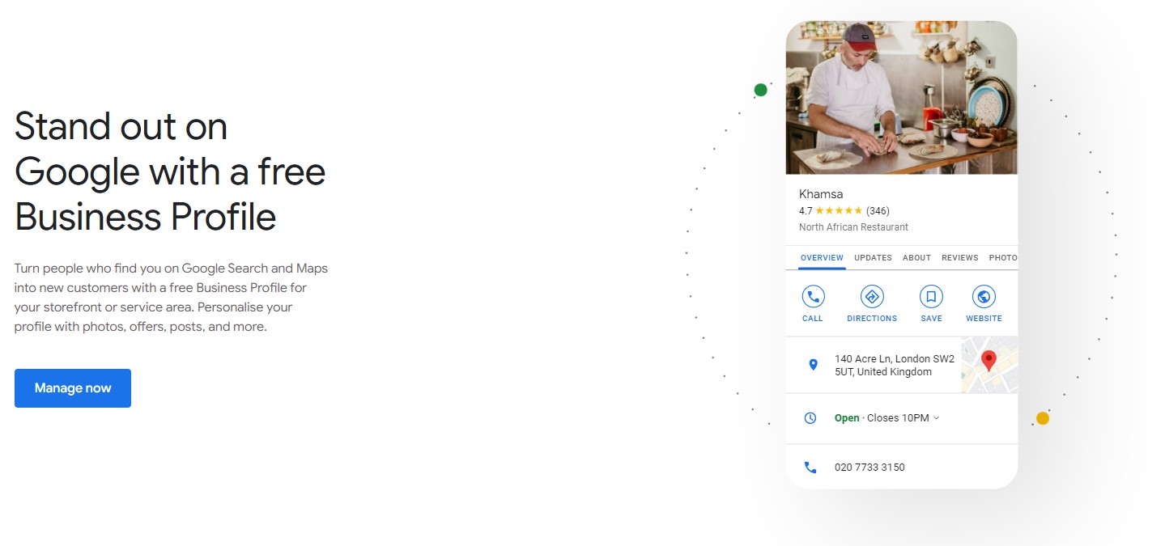Click the CALL label
Image resolution: width=1165 pixels, height=546 pixels.
(x=813, y=319)
